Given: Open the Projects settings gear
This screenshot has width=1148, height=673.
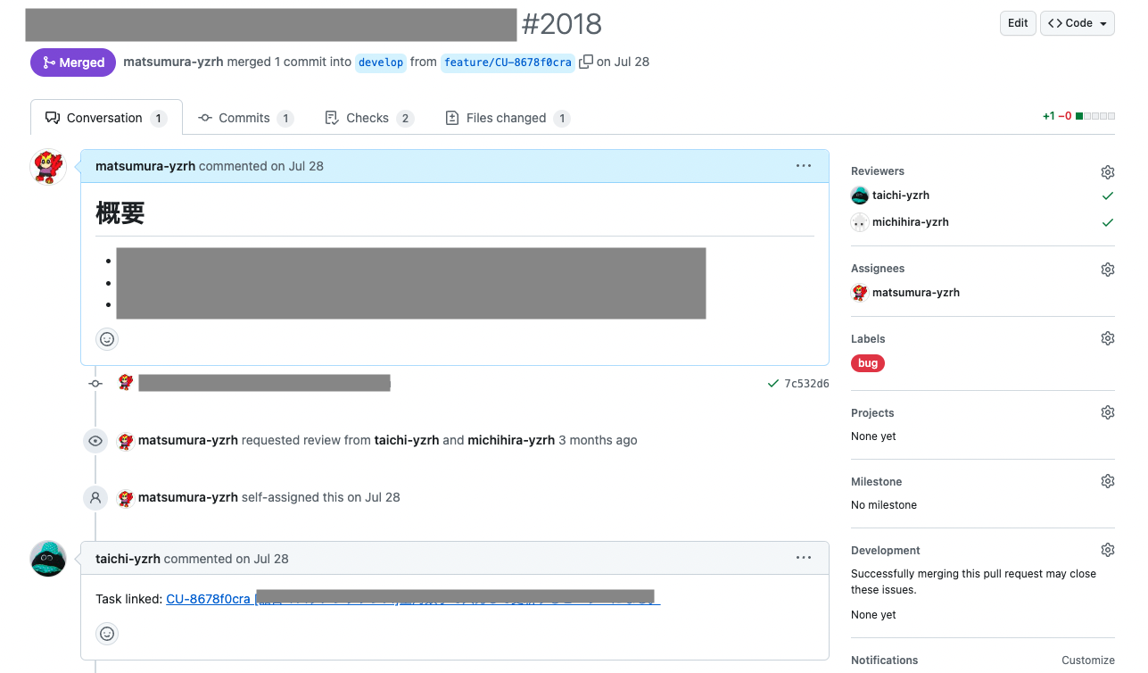Looking at the screenshot, I should coord(1107,411).
